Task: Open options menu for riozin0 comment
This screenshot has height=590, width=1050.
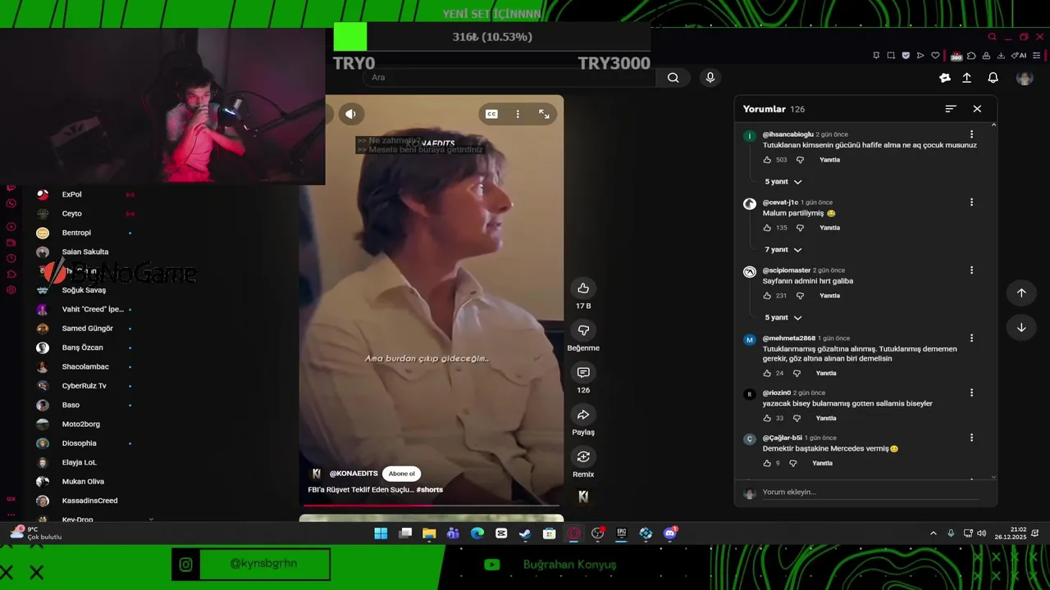Action: [971, 393]
